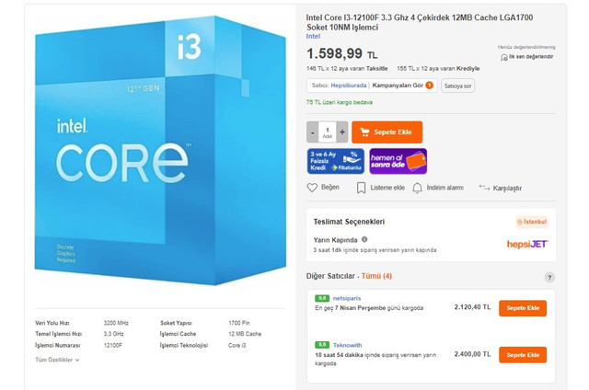Click the Beğen heart icon

pyautogui.click(x=312, y=188)
